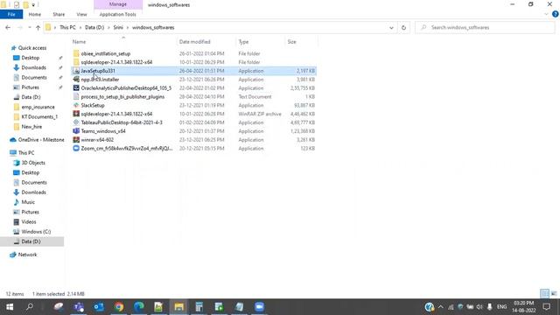Click the Forward navigation arrow

19,27
